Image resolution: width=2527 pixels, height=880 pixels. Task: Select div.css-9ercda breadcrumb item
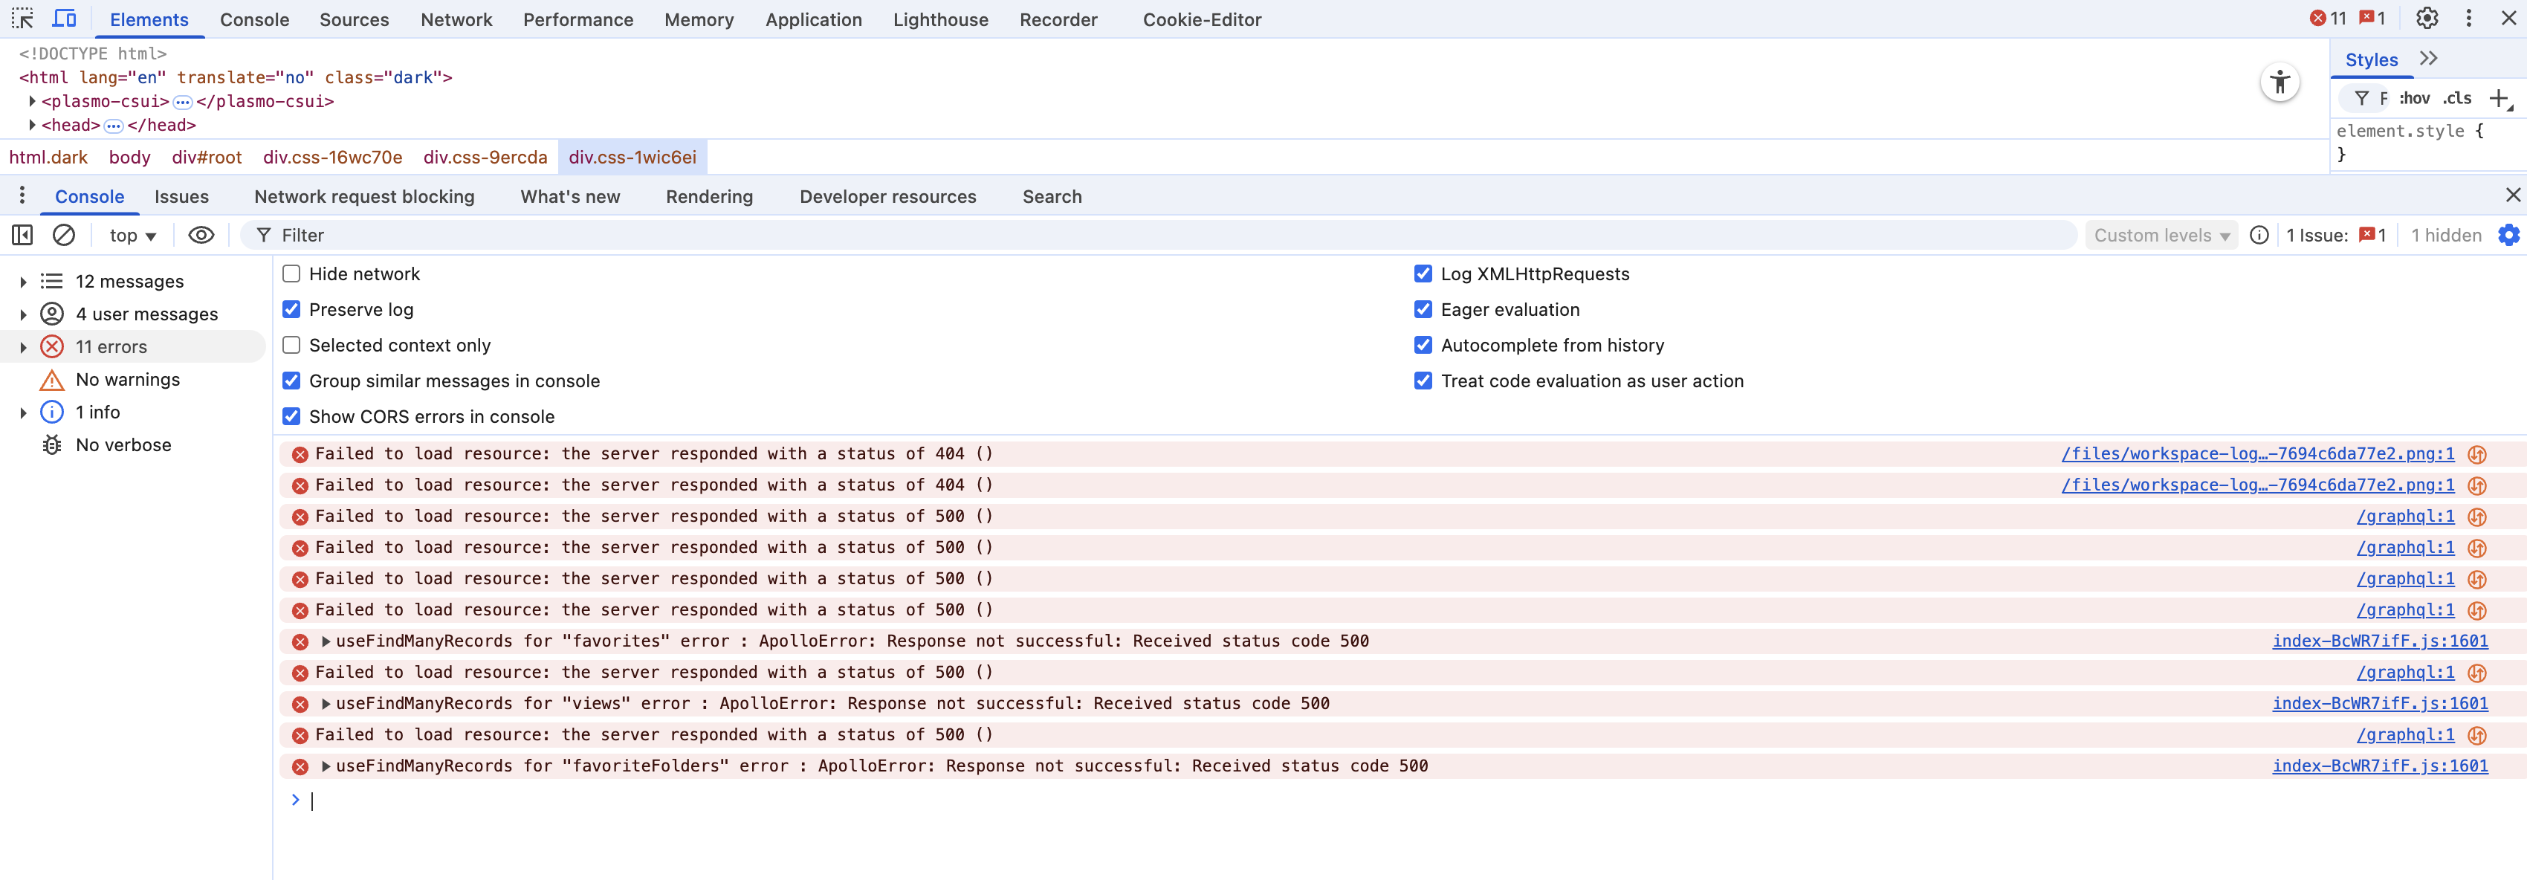(x=485, y=157)
